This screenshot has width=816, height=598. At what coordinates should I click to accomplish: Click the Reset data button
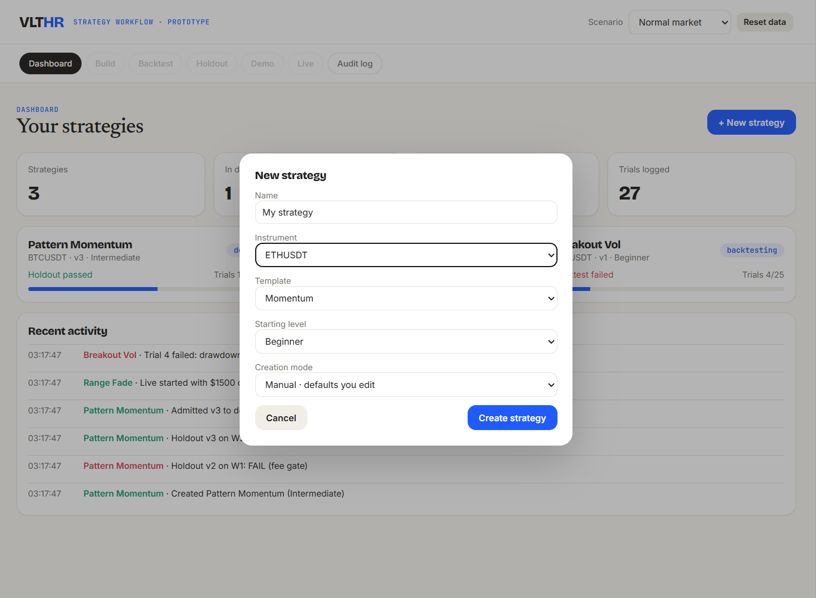(x=764, y=22)
